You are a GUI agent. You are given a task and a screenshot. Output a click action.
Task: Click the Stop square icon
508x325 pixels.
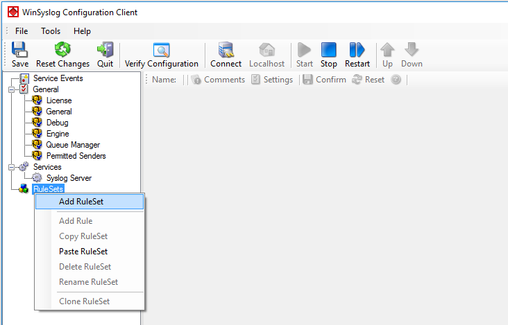pos(328,50)
